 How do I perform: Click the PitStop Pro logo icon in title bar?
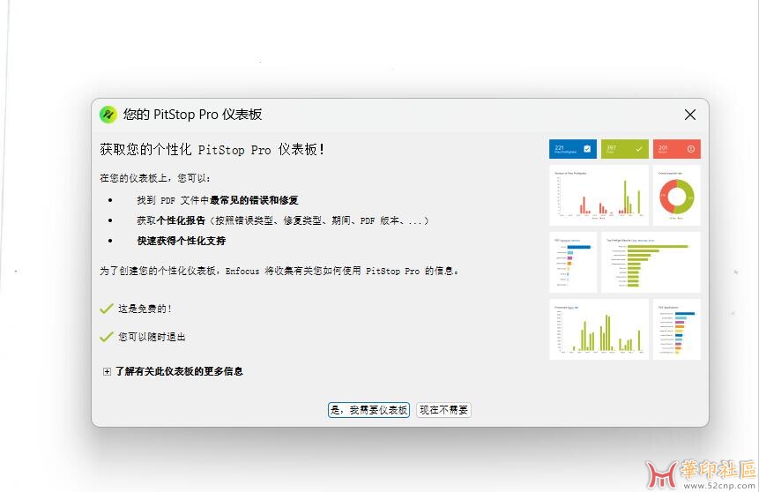tap(108, 115)
